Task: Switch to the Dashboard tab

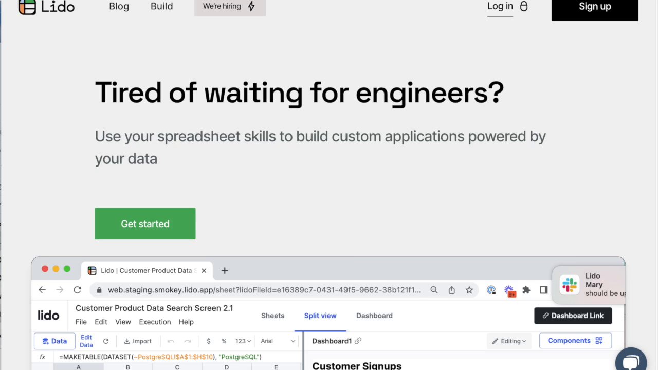Action: click(x=374, y=316)
